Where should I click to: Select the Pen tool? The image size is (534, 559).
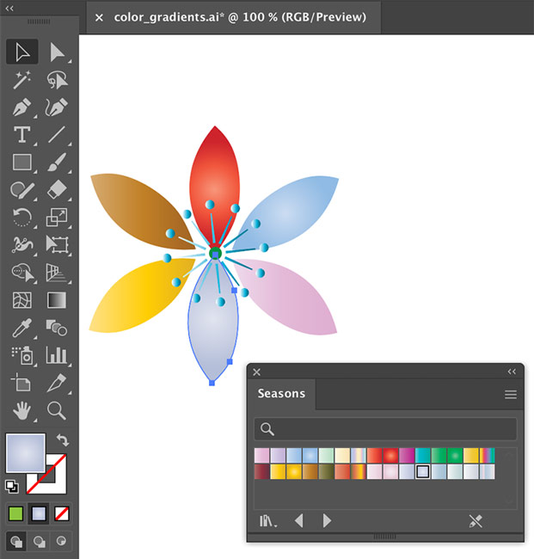pyautogui.click(x=22, y=107)
